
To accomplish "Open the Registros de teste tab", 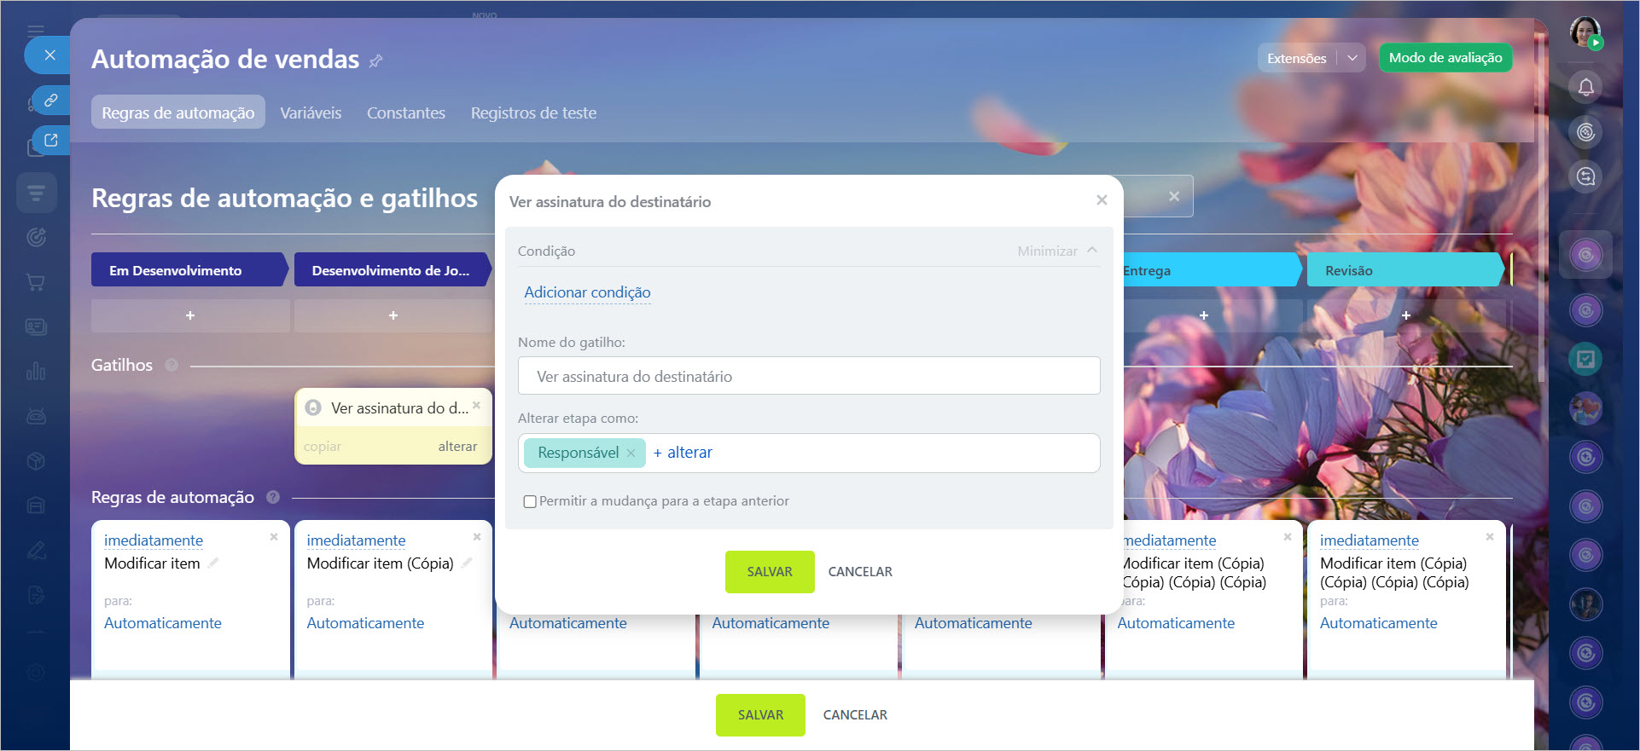I will point(533,113).
